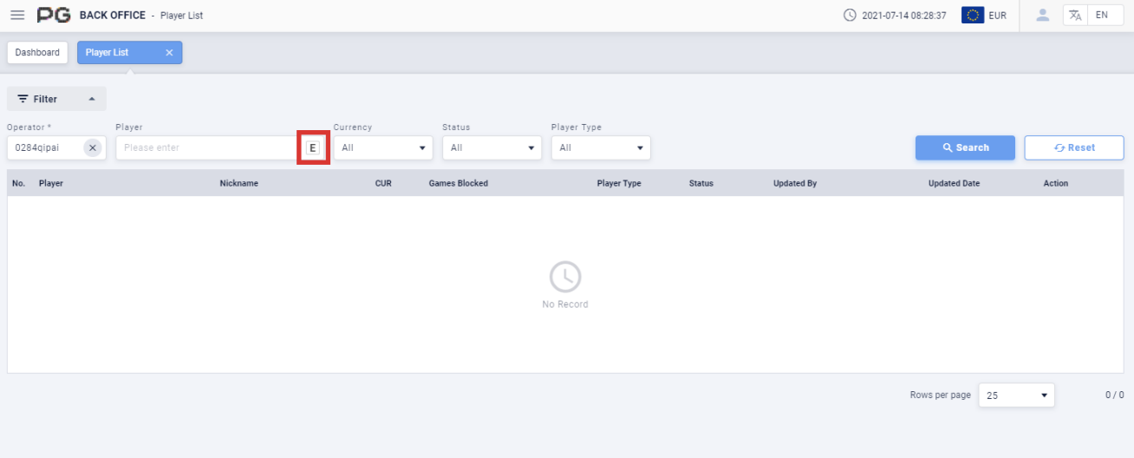The height and width of the screenshot is (458, 1134).
Task: Open the Currency dropdown
Action: click(x=382, y=147)
